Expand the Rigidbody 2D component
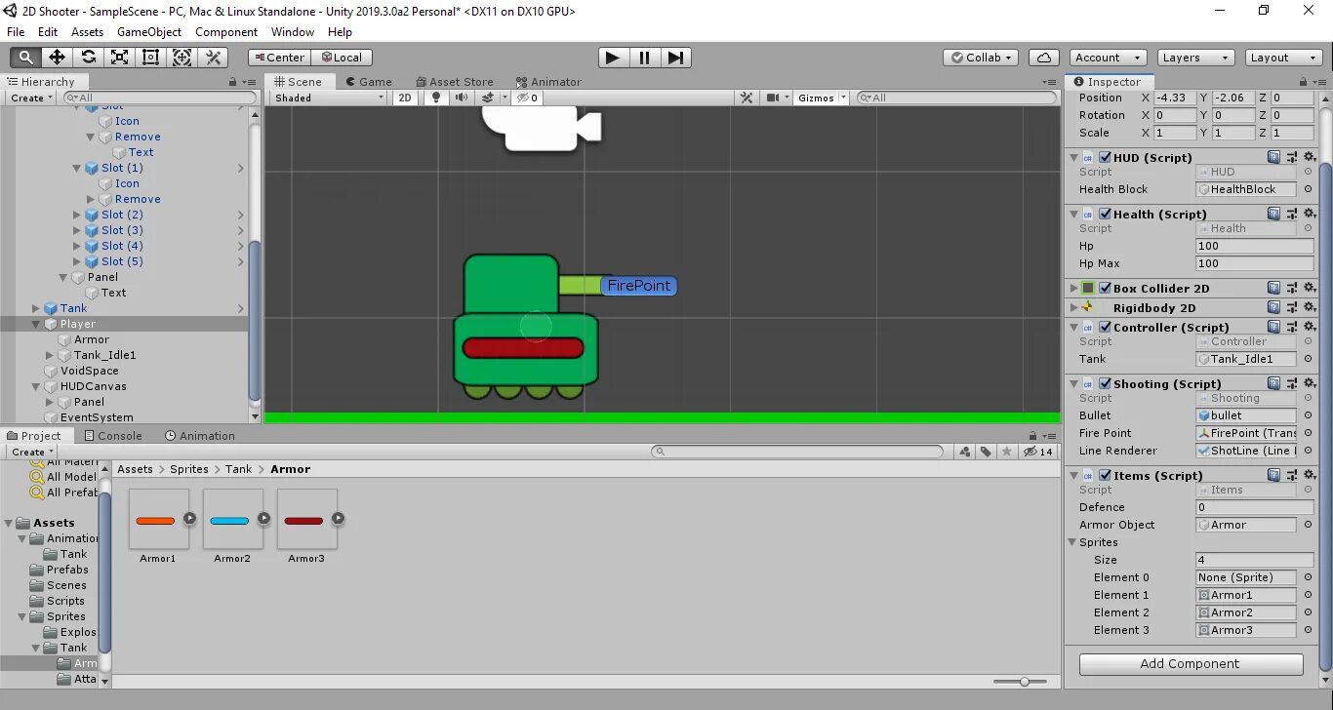The image size is (1333, 710). click(1073, 307)
